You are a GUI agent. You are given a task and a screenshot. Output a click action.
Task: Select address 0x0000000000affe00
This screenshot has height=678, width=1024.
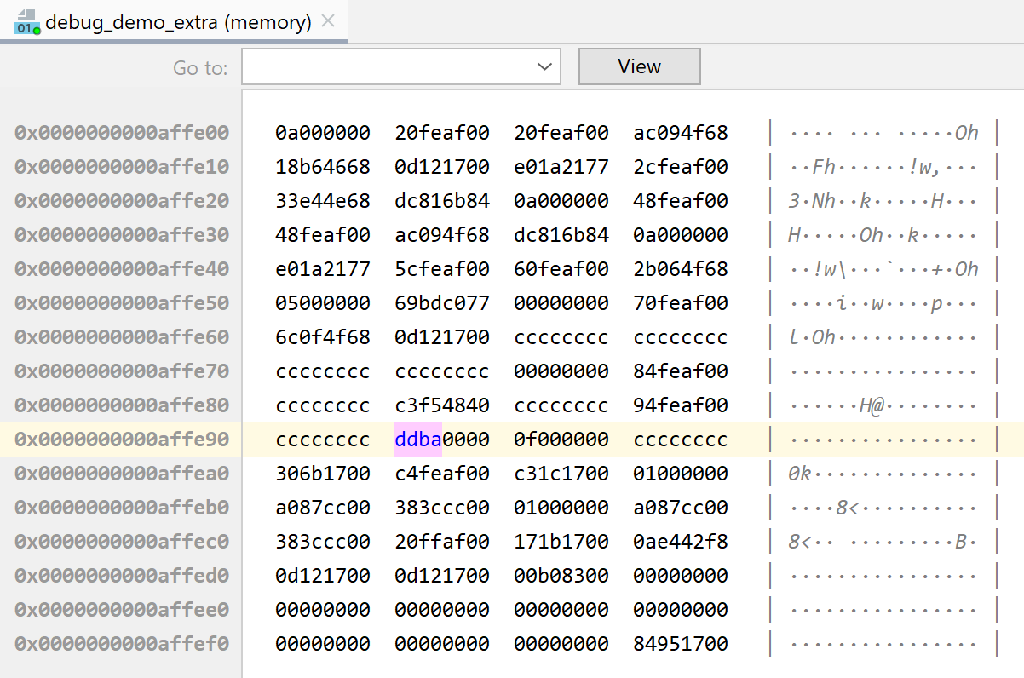122,133
